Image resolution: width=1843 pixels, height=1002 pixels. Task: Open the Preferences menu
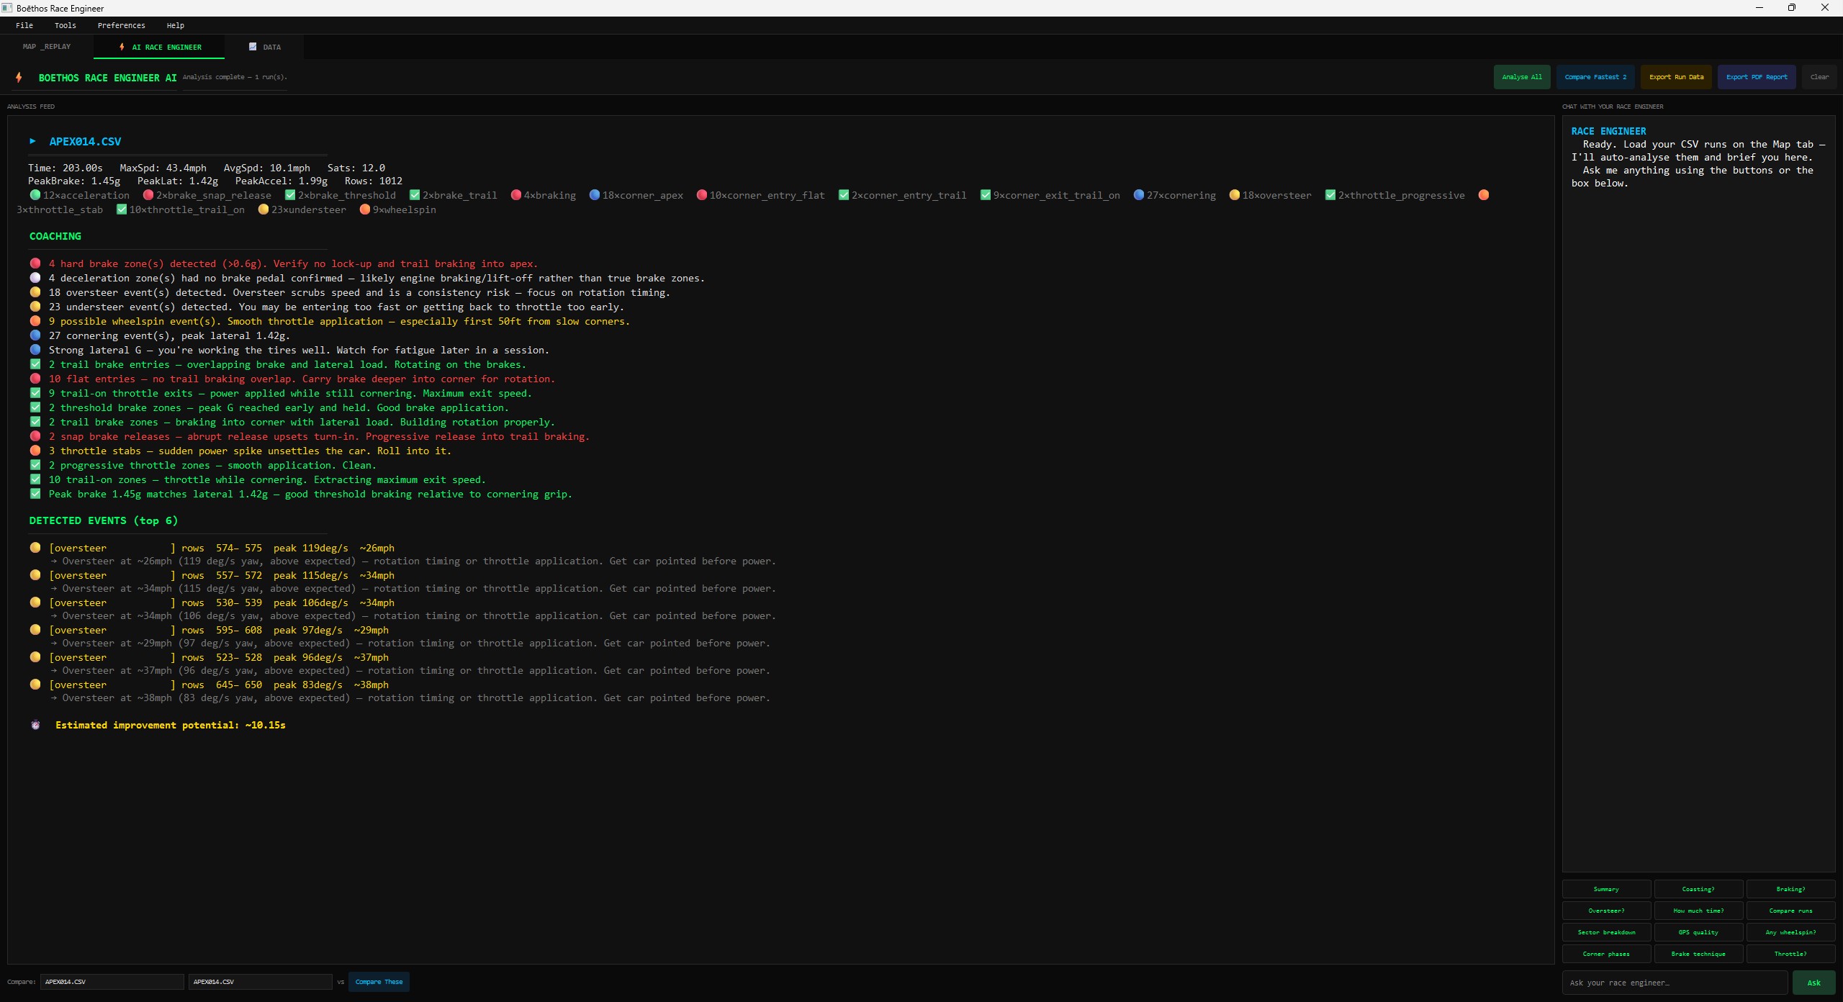coord(121,25)
